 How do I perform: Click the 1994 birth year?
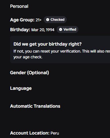pyautogui.click(x=50, y=30)
